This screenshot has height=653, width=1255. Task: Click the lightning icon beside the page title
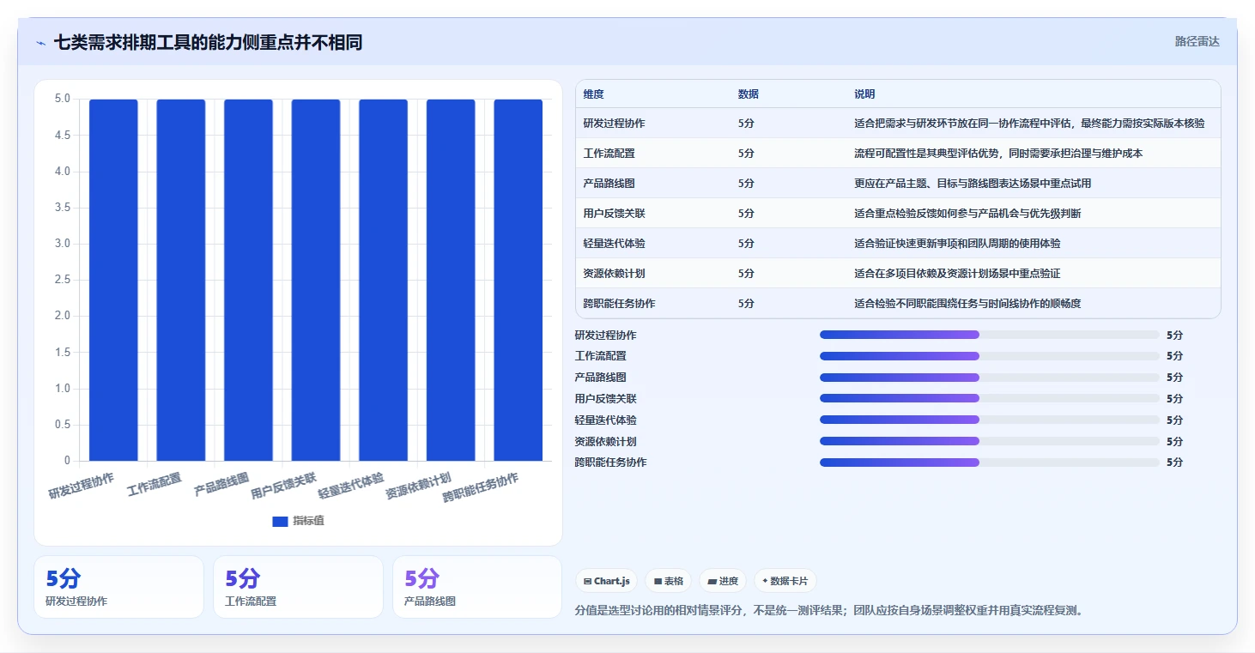pos(40,43)
